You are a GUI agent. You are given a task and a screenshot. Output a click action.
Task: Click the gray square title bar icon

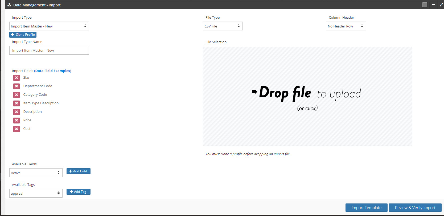[425, 5]
